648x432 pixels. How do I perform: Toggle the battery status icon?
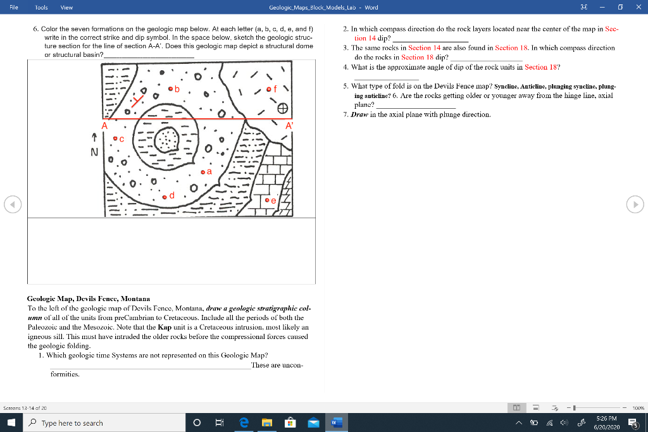click(534, 423)
